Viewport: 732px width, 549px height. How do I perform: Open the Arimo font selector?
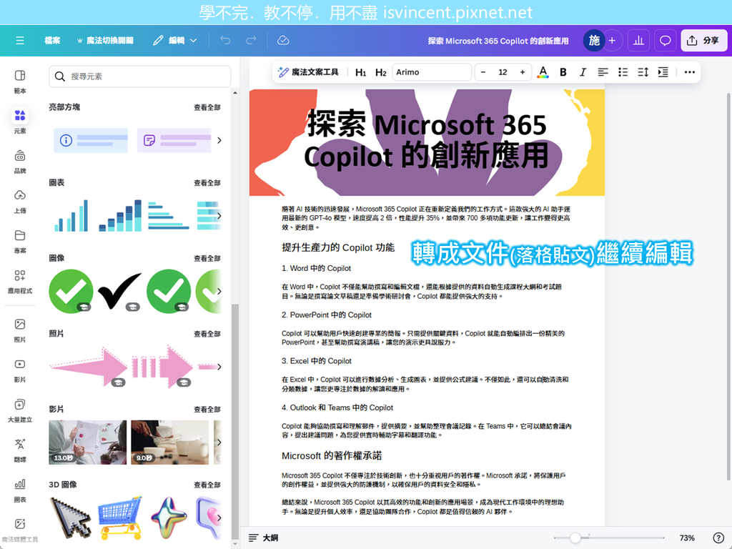(432, 72)
